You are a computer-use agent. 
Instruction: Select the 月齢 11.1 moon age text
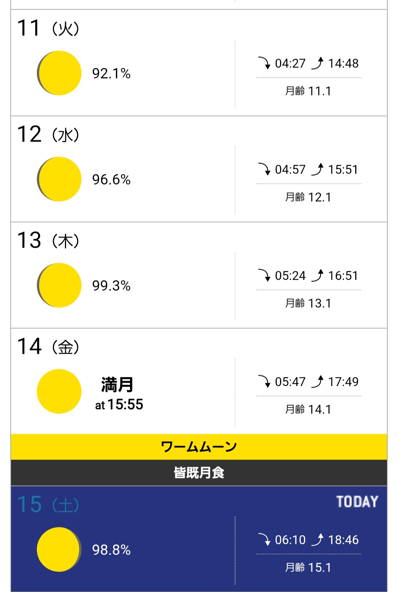308,91
